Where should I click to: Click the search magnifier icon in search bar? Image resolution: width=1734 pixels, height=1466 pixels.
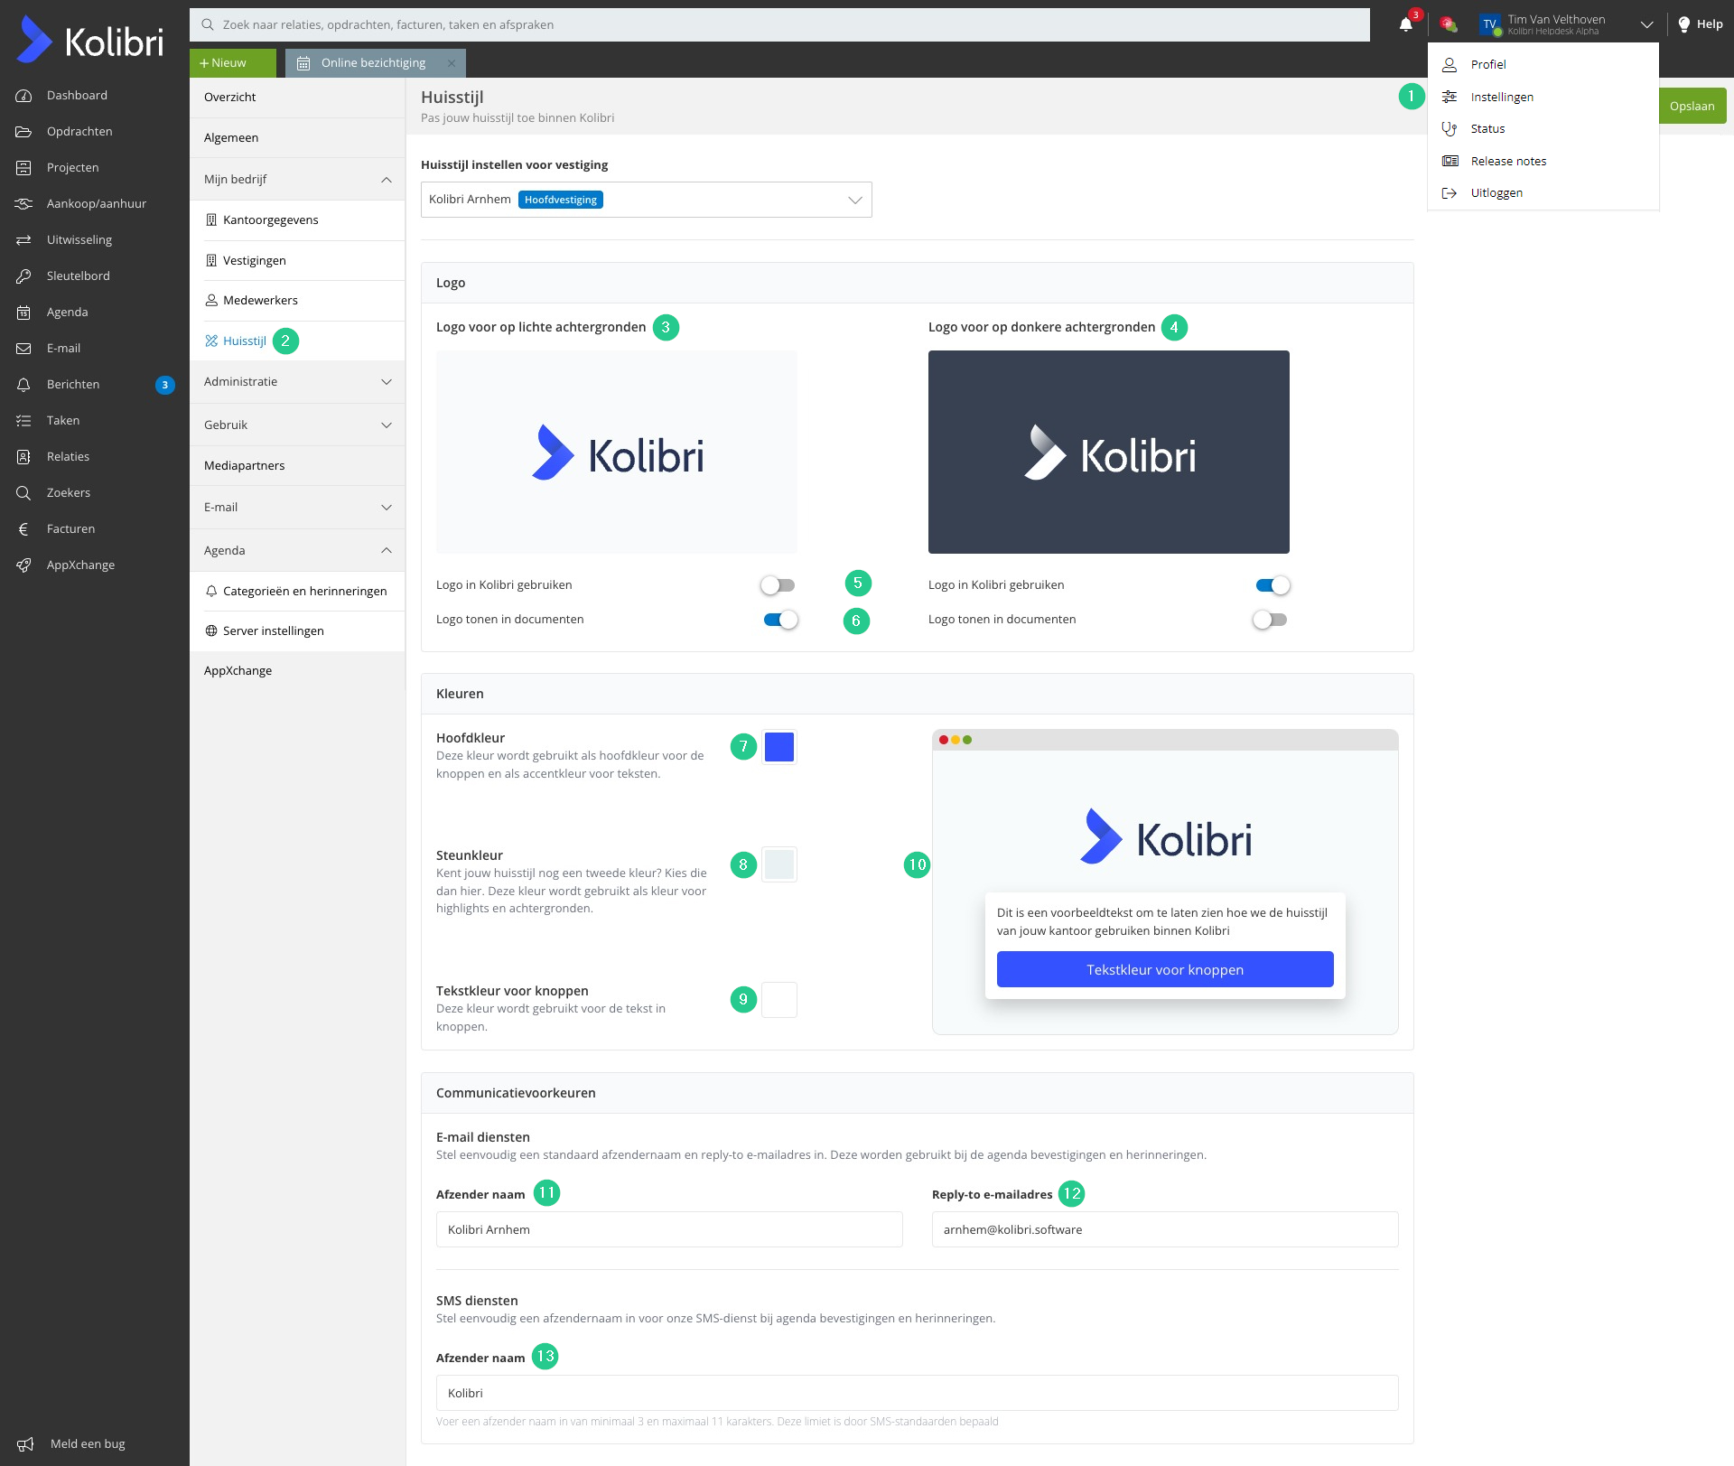pos(208,24)
